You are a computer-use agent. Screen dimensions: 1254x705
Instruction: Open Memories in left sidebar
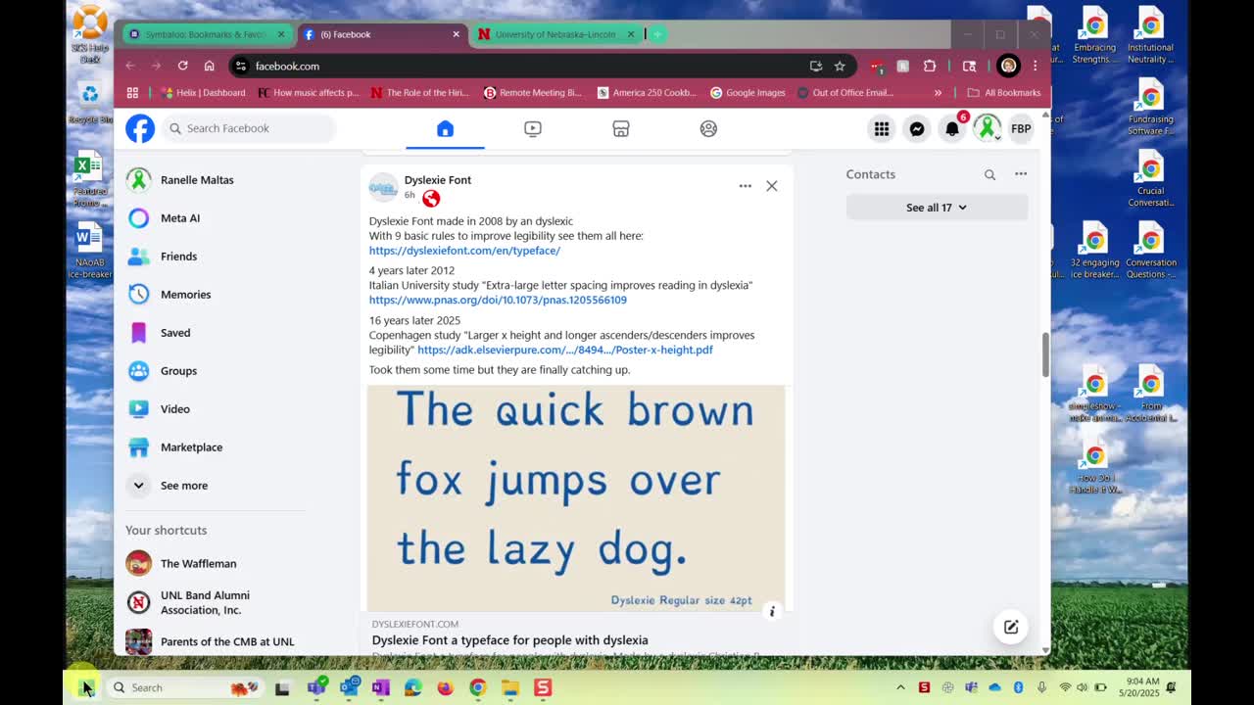(216, 295)
